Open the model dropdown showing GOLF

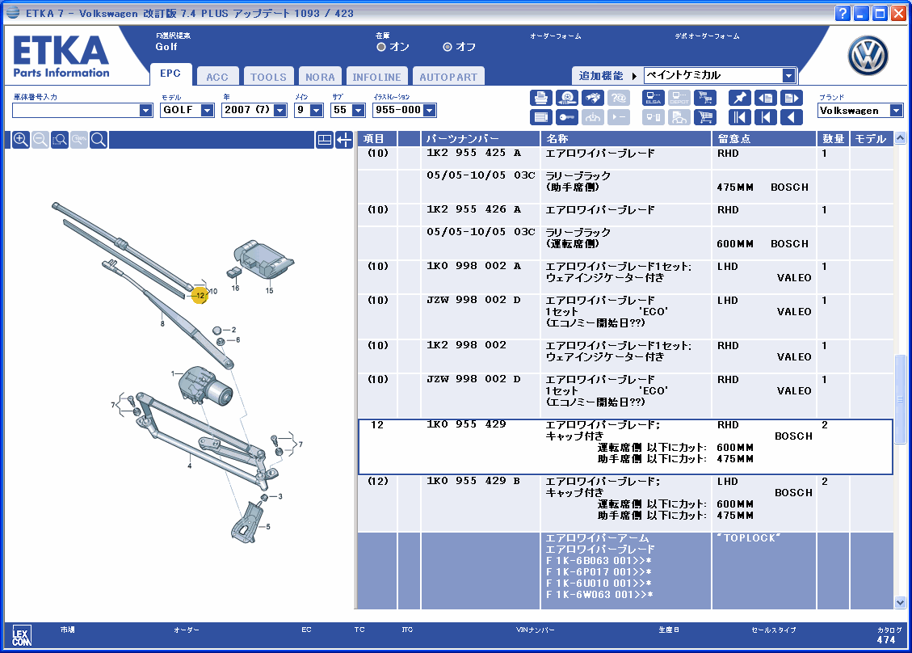[207, 111]
